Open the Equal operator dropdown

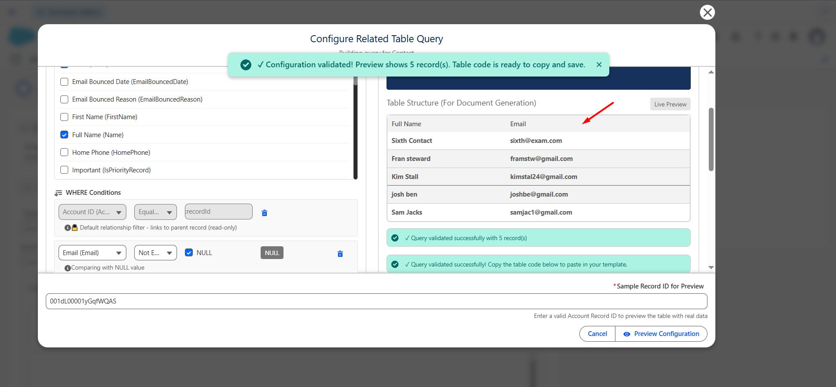tap(155, 212)
